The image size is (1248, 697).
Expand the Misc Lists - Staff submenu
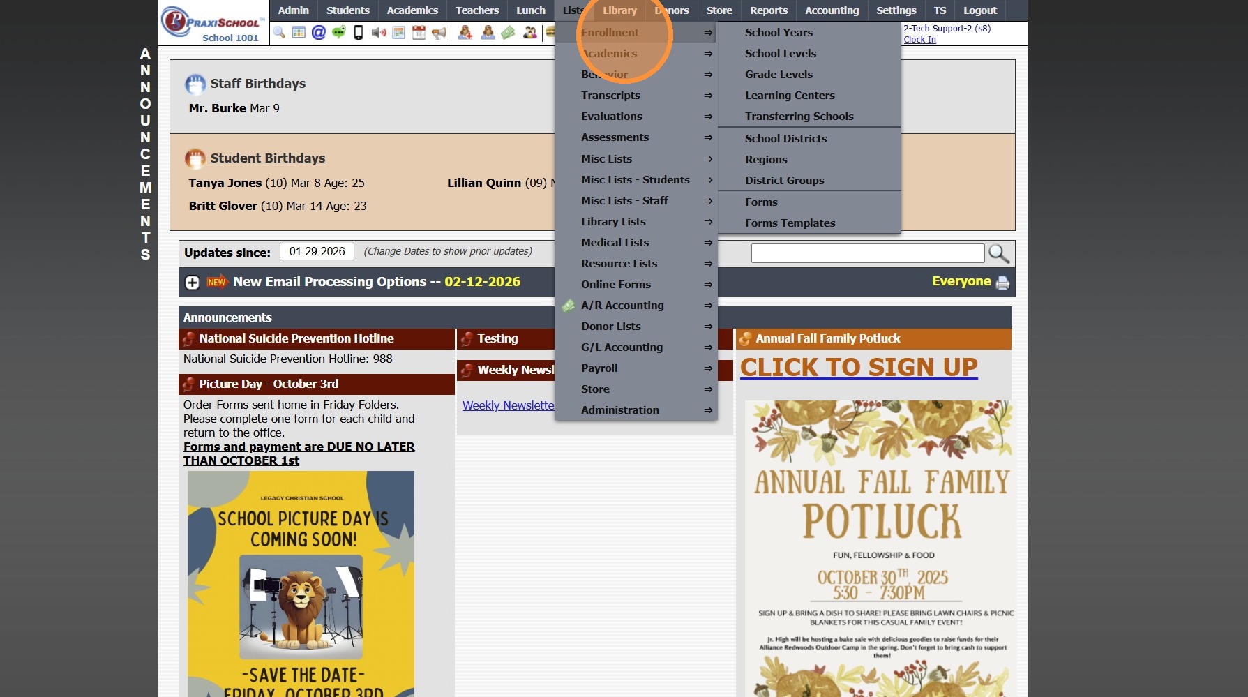(636, 201)
